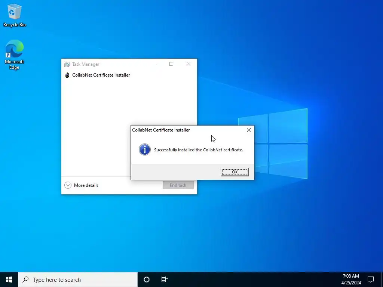
Task: Open the notification Action Center
Action: 371,280
